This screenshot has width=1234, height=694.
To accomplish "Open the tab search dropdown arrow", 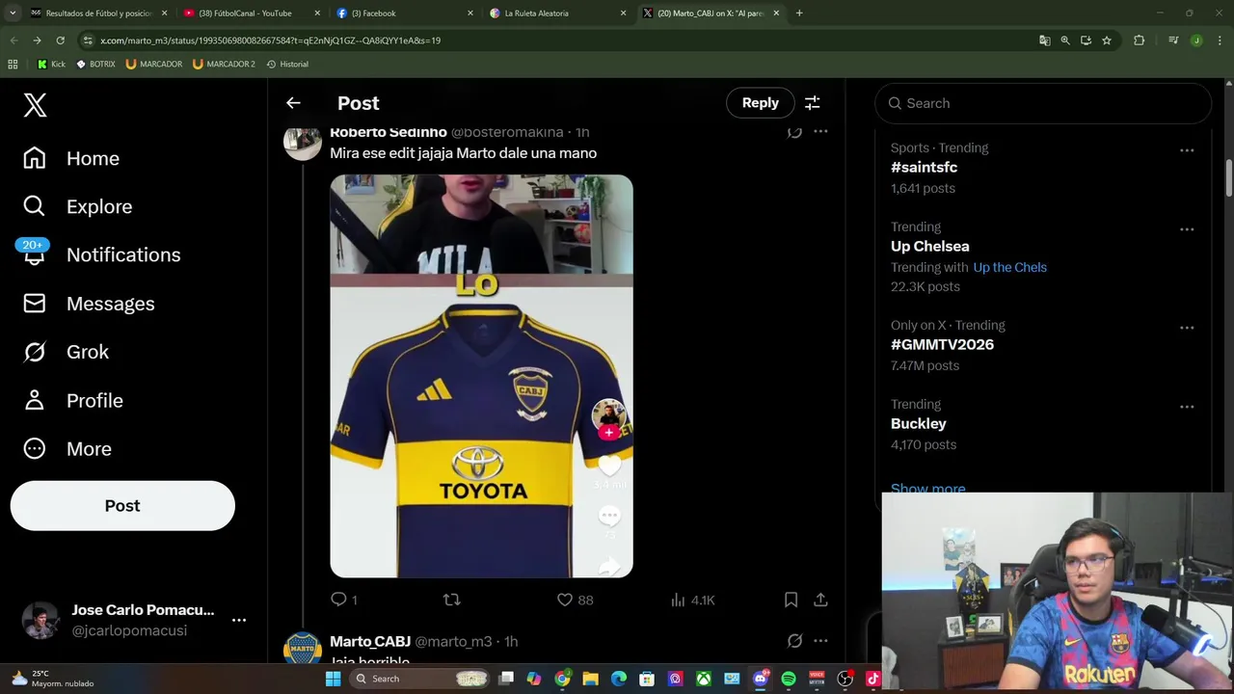I will [13, 13].
